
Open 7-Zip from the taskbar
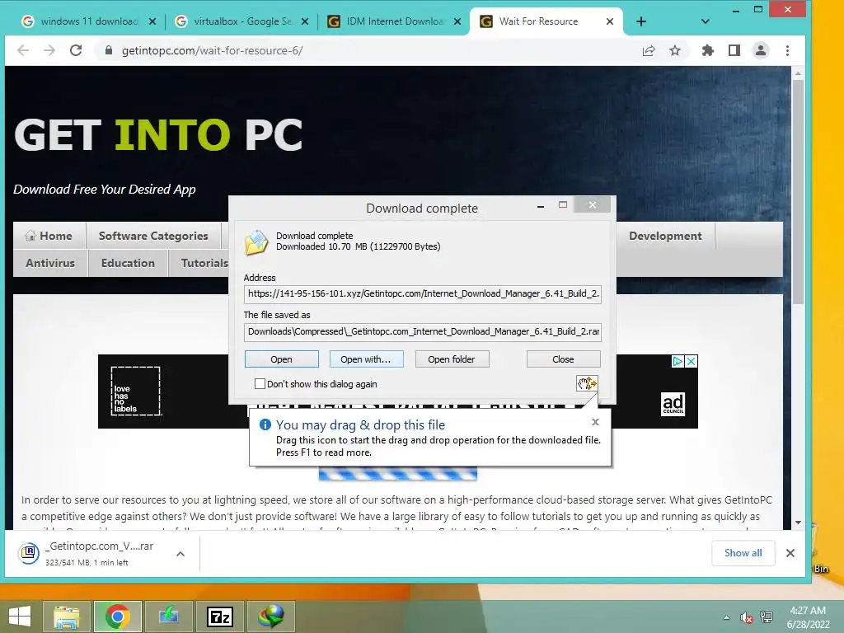tap(220, 617)
